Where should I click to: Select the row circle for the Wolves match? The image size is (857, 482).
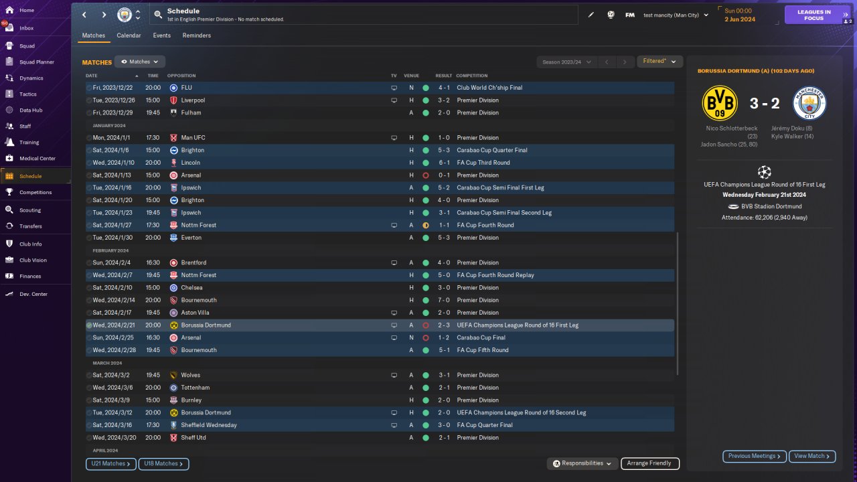pyautogui.click(x=89, y=376)
